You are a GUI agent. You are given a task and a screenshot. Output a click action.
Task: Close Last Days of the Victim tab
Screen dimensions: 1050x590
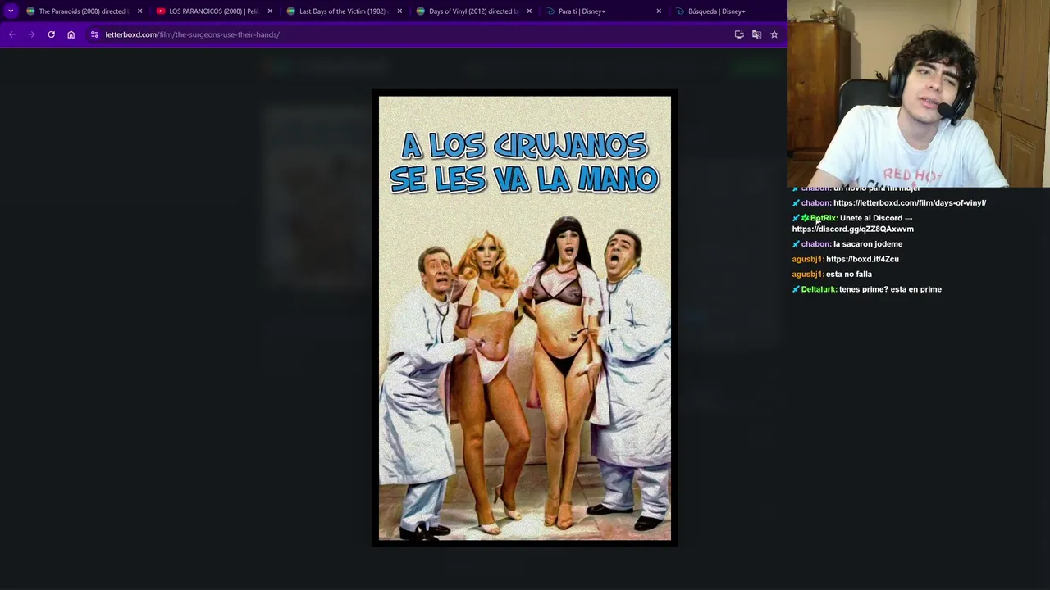tap(399, 11)
